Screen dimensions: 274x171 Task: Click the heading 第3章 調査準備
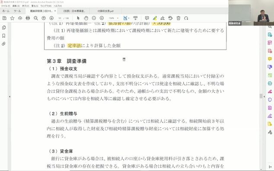[67, 61]
